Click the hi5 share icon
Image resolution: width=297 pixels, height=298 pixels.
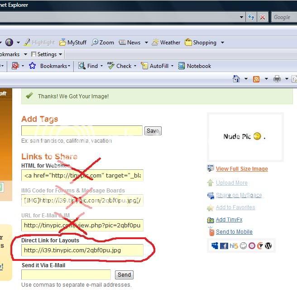pos(233,246)
